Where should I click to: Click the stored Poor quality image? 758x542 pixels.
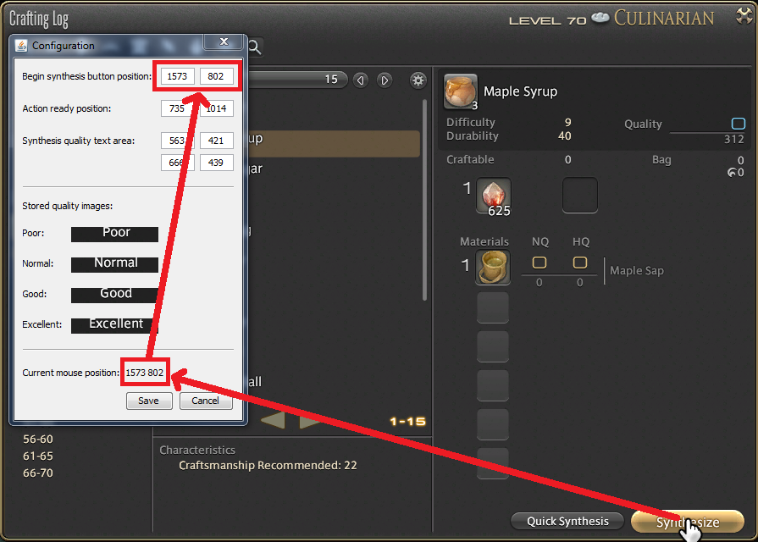(114, 234)
